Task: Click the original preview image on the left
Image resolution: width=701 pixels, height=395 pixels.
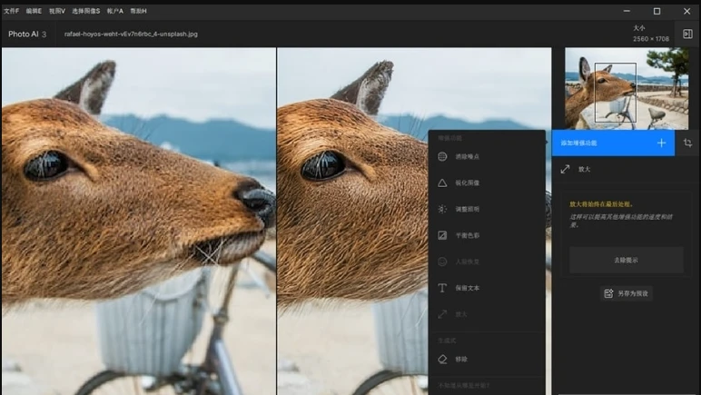Action: [x=139, y=222]
